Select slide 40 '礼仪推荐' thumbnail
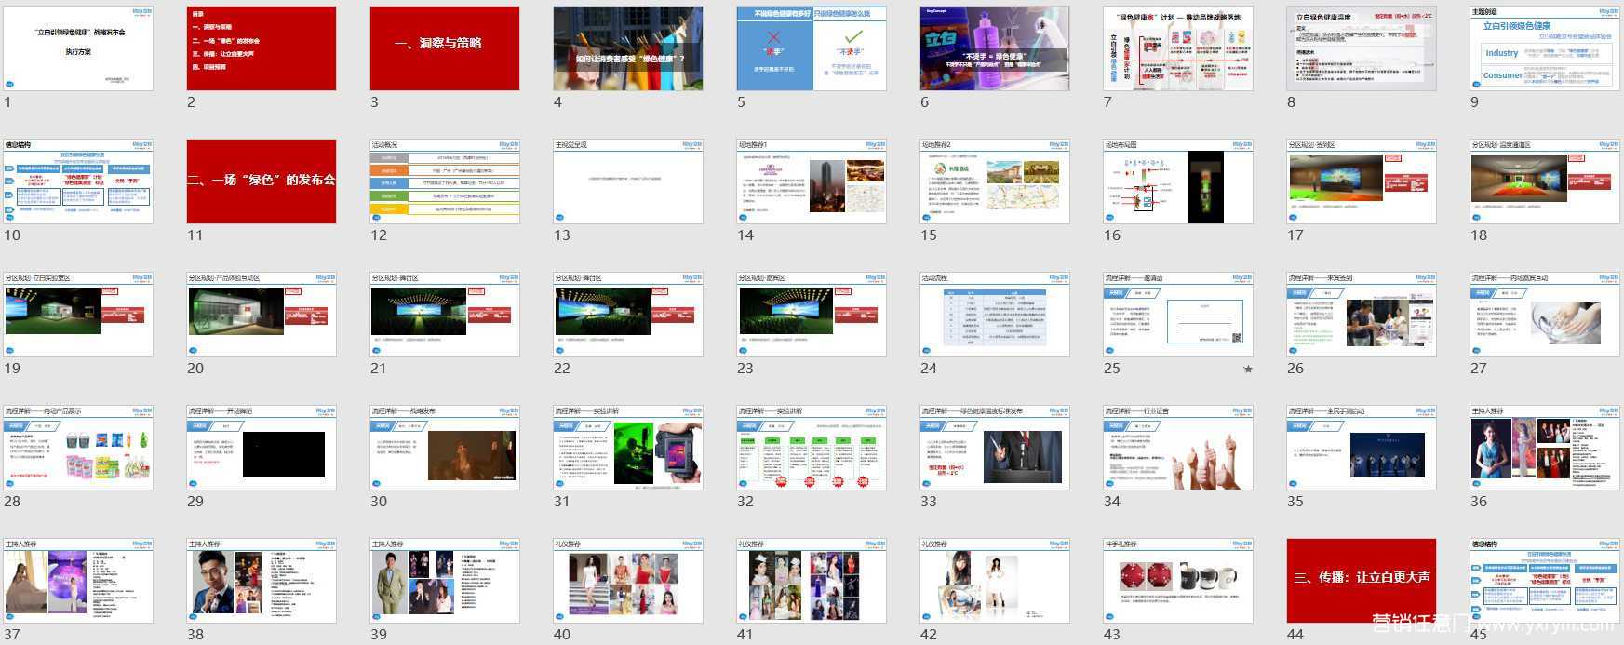Viewport: 1624px width, 645px height. click(x=628, y=581)
